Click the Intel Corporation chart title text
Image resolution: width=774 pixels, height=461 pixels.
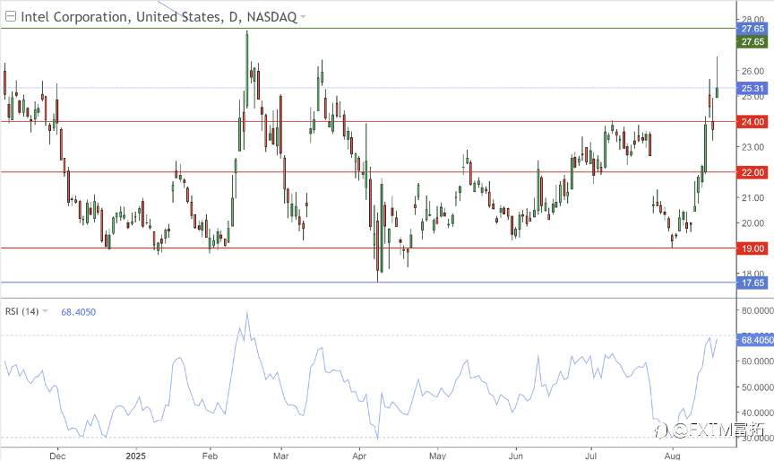159,17
